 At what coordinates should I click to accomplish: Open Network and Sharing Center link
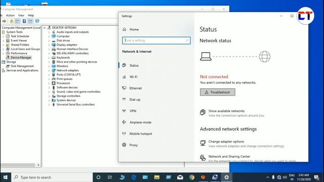point(229,156)
